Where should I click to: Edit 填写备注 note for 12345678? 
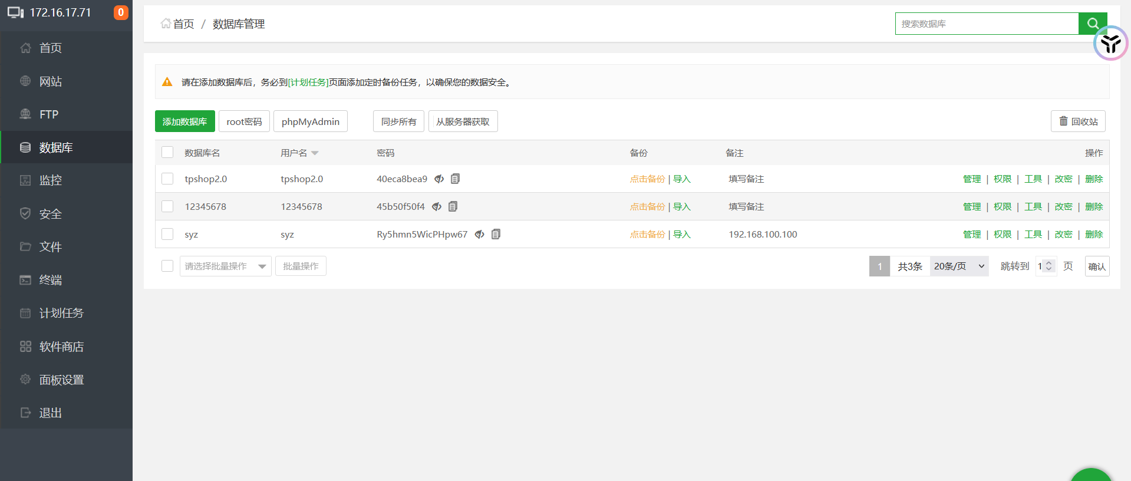tap(746, 206)
